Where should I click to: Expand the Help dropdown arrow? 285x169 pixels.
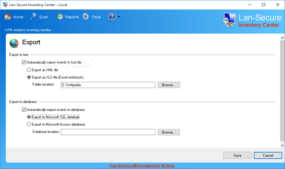119,17
